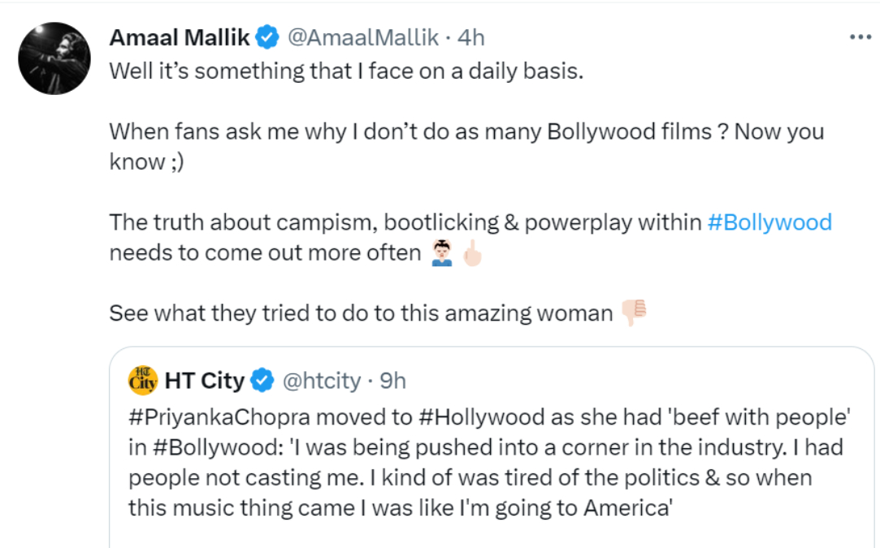The image size is (880, 548).
Task: Click the 4h tweet timestamp
Action: point(471,37)
